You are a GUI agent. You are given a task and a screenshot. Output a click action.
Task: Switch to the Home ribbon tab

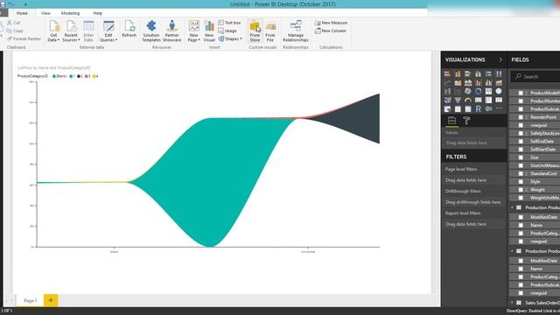[x=22, y=13]
